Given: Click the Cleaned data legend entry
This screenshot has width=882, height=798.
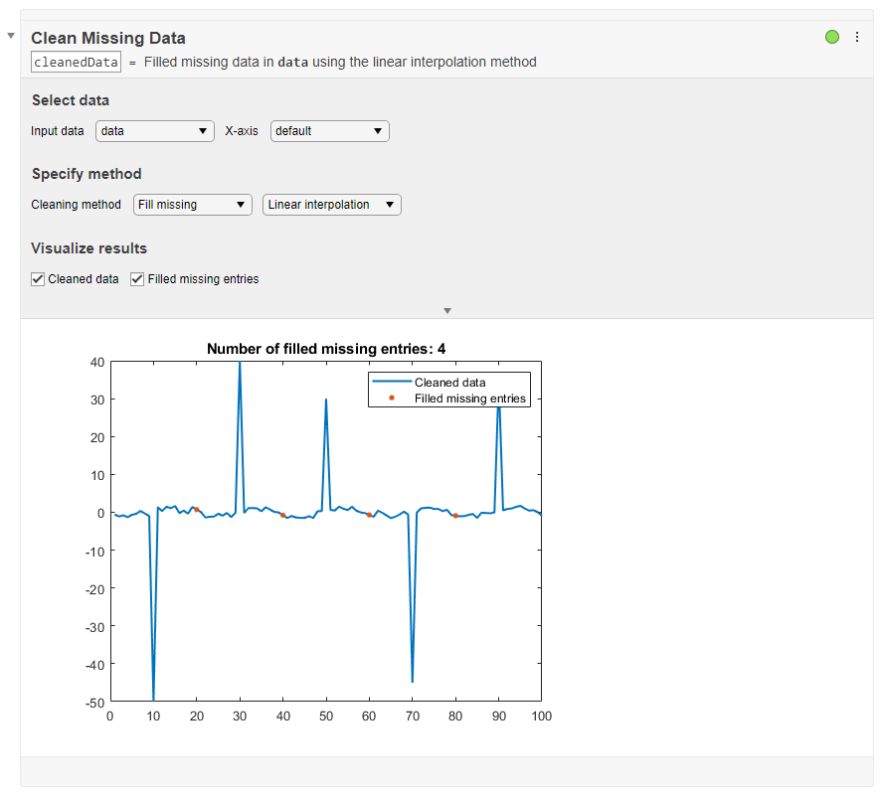Looking at the screenshot, I should (449, 382).
